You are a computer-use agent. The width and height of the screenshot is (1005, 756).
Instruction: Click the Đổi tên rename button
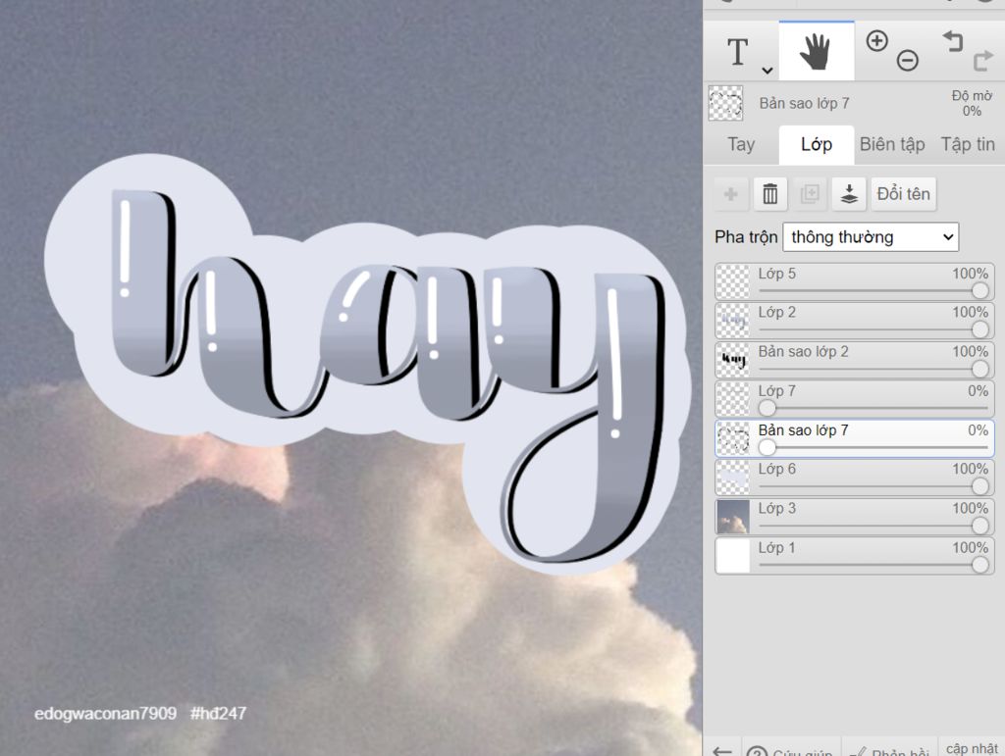point(903,194)
